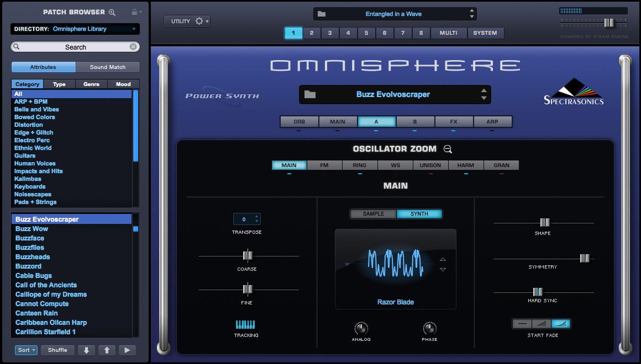Shuffle the patch list
Image resolution: width=641 pixels, height=364 pixels.
click(57, 350)
